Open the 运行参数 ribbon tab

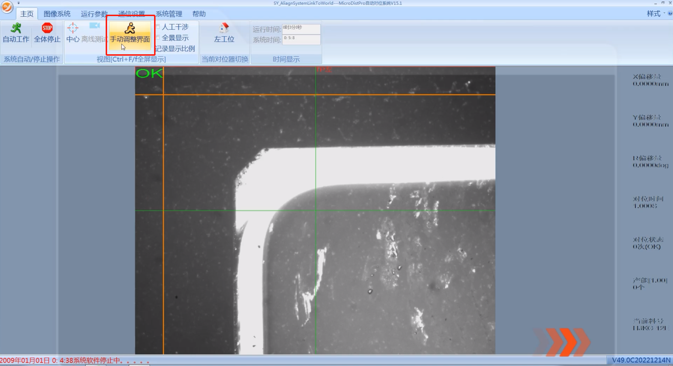(x=94, y=14)
